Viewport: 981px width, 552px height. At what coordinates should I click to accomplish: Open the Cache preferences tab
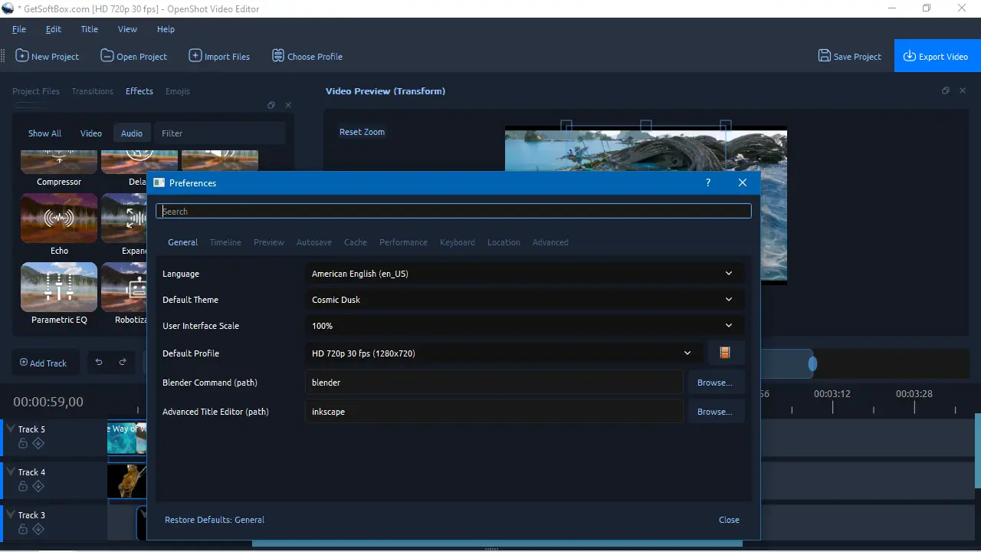pyautogui.click(x=356, y=242)
